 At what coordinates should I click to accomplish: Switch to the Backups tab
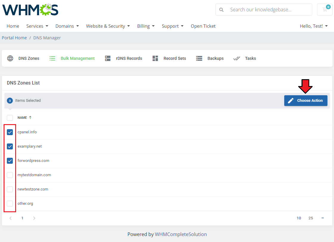210,58
